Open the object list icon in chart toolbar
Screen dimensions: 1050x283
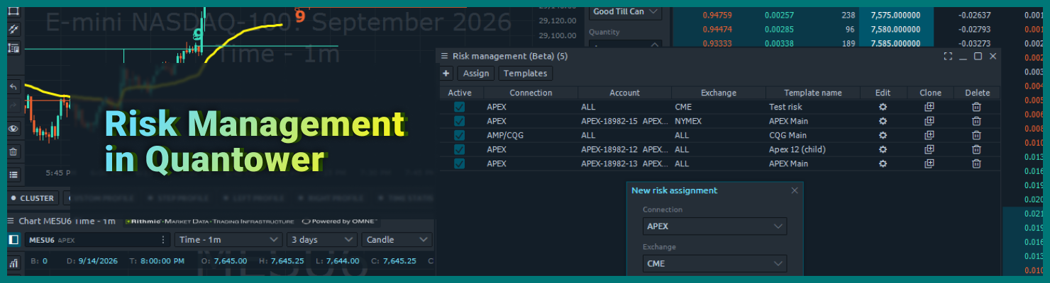click(13, 174)
